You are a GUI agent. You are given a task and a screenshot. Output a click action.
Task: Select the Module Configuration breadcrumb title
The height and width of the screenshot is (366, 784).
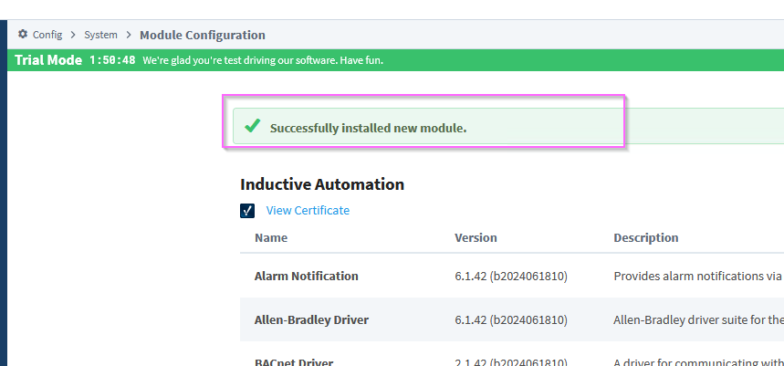[x=203, y=35]
